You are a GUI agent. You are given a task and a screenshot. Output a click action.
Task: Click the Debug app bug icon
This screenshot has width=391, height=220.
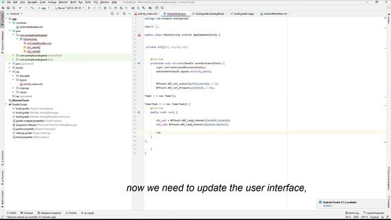click(x=105, y=8)
